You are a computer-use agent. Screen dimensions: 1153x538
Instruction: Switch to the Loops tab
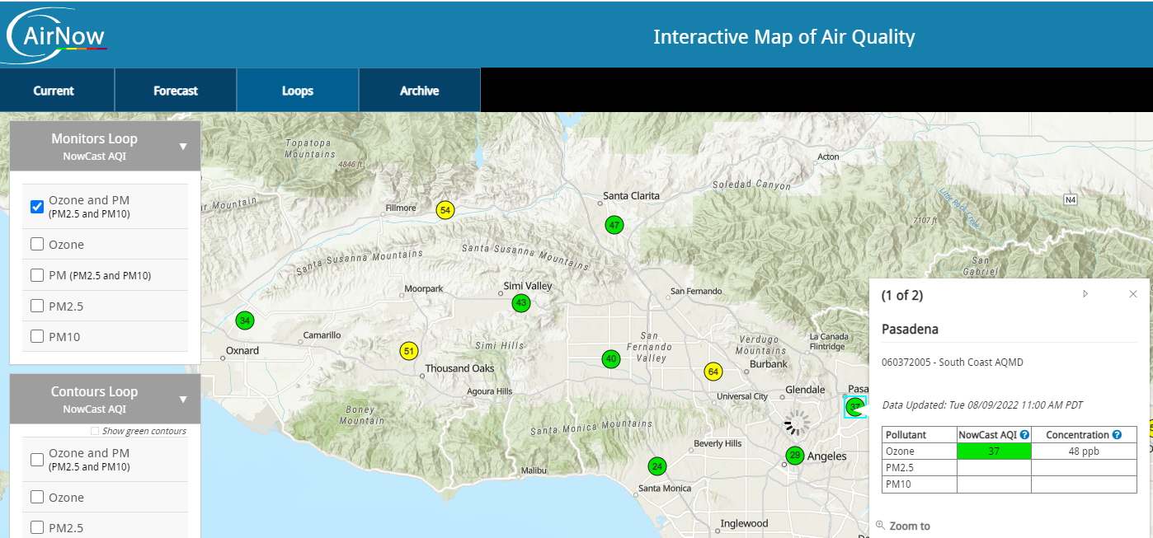298,91
